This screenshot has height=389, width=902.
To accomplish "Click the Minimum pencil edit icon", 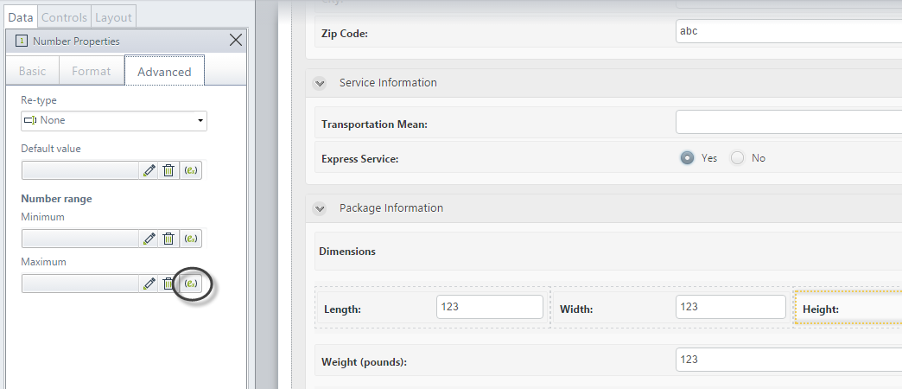I will coord(149,239).
